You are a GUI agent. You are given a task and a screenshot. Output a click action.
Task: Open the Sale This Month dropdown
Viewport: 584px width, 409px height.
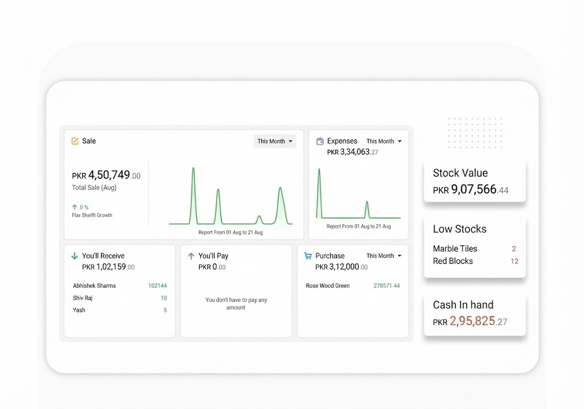tap(275, 141)
